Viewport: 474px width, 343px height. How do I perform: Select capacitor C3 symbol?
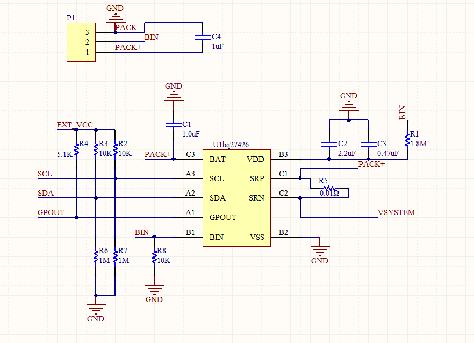[368, 144]
